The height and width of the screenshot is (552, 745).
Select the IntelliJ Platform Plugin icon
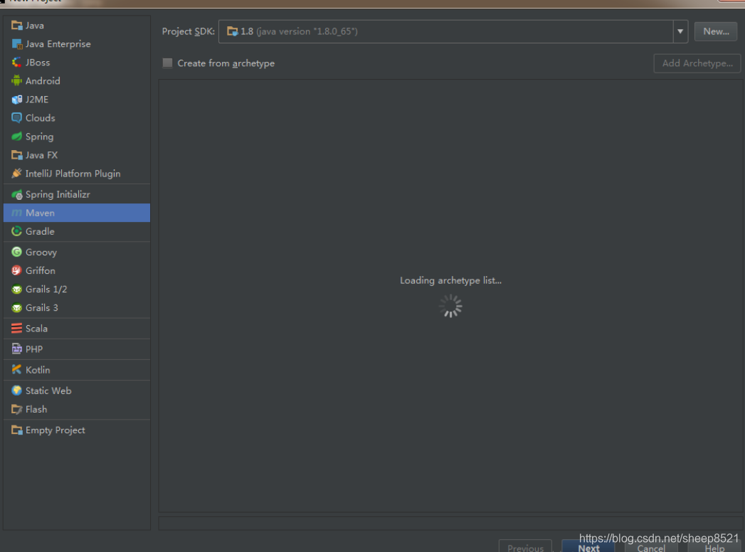coord(16,174)
